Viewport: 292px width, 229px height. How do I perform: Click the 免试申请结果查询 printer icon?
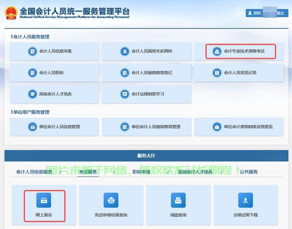(x=111, y=200)
